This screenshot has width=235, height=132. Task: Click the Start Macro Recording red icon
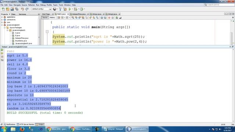click(109, 18)
